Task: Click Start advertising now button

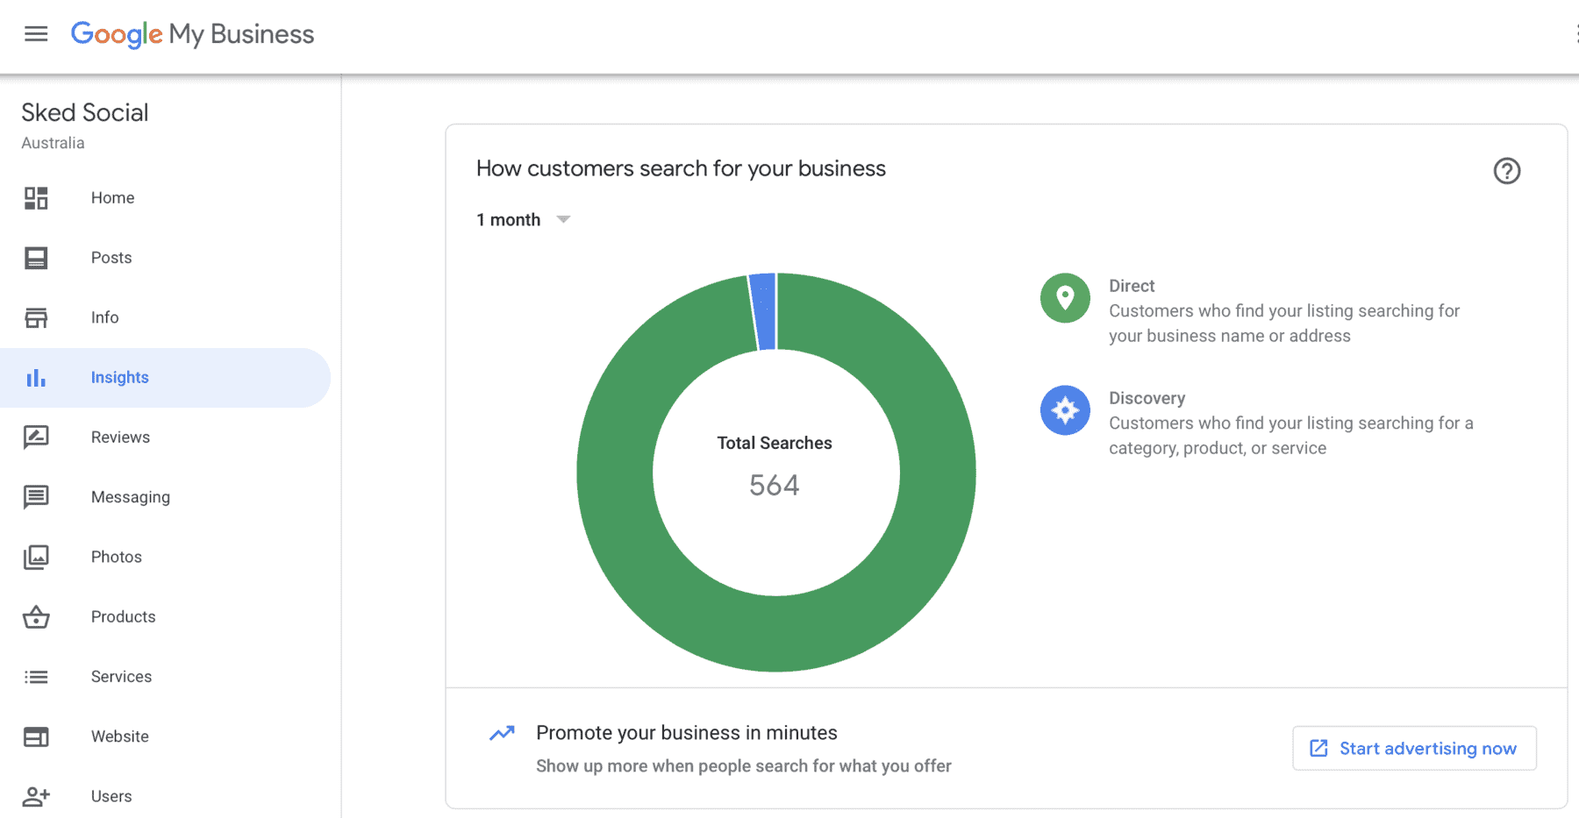Action: (1414, 749)
